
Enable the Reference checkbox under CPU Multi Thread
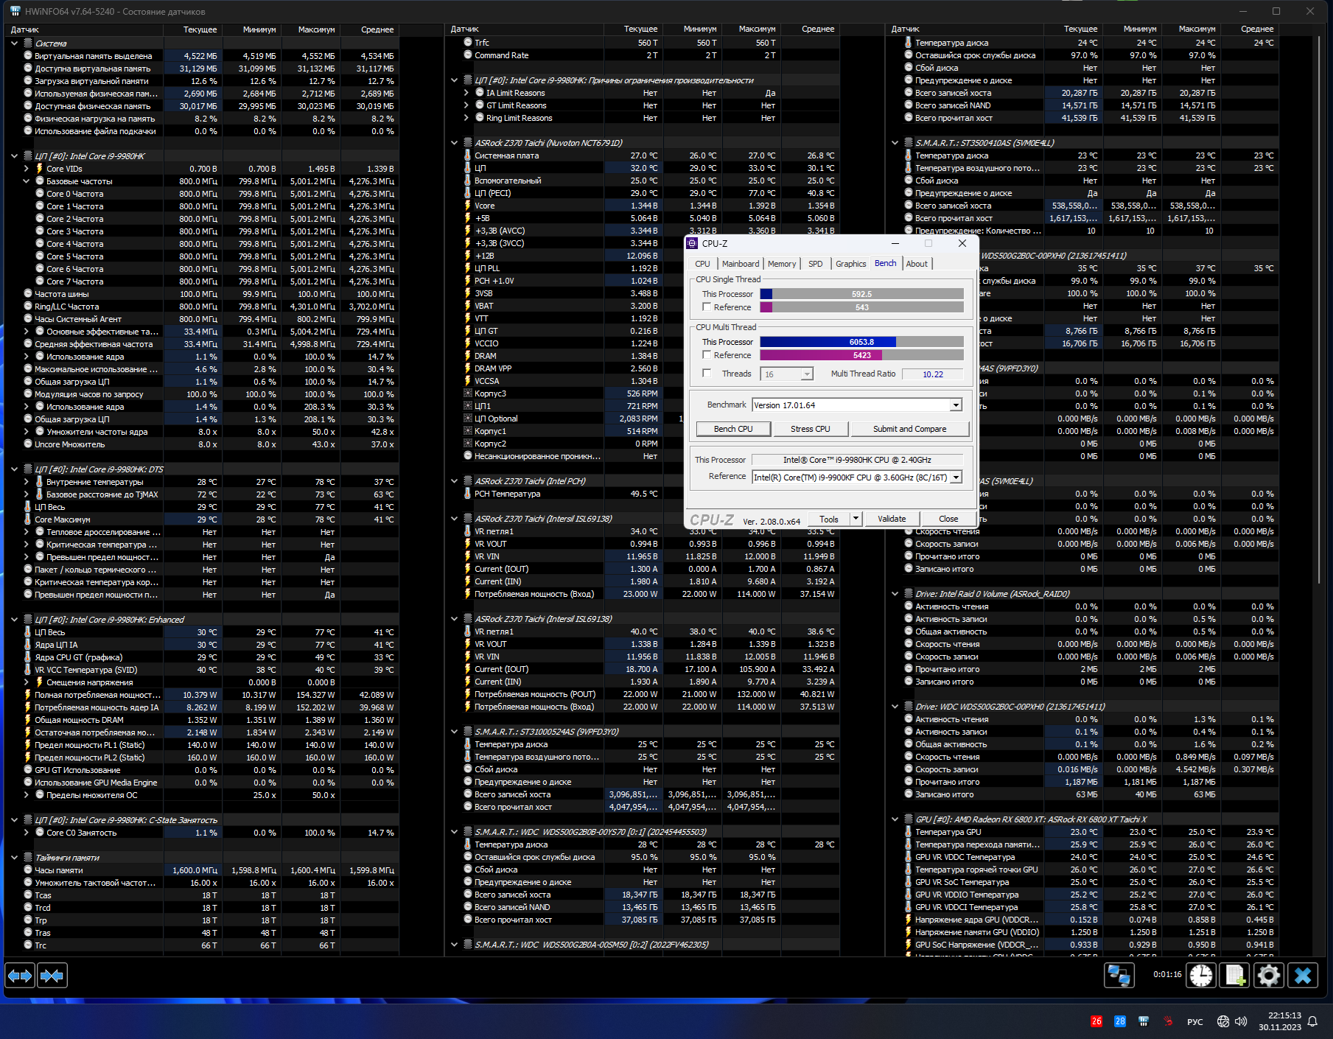tap(707, 355)
